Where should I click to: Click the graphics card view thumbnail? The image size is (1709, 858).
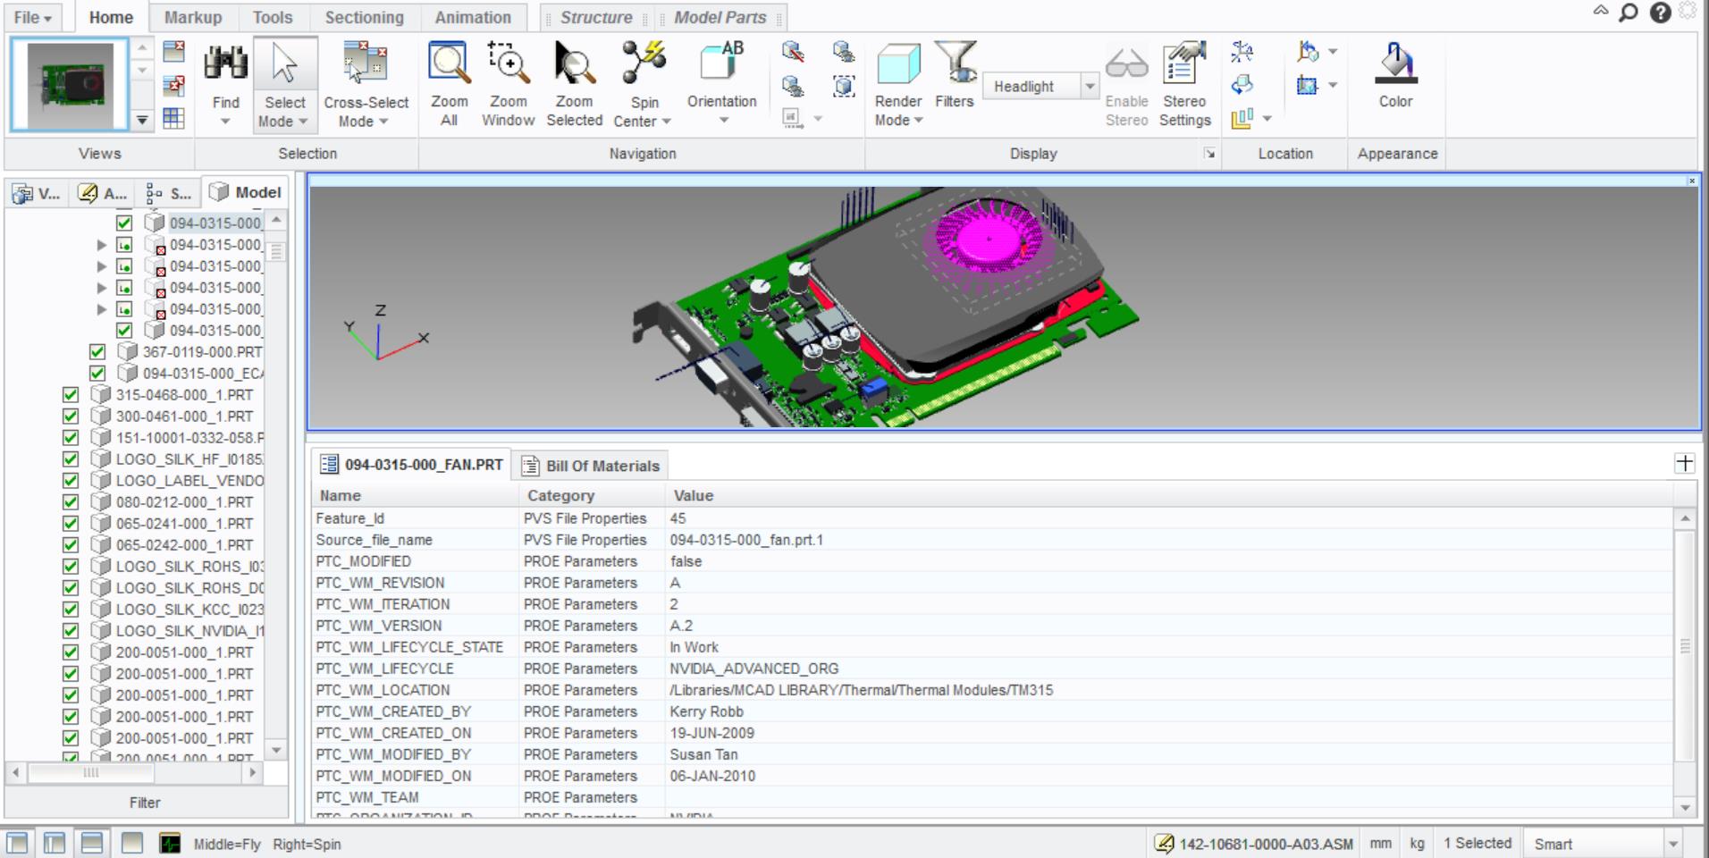tap(71, 86)
